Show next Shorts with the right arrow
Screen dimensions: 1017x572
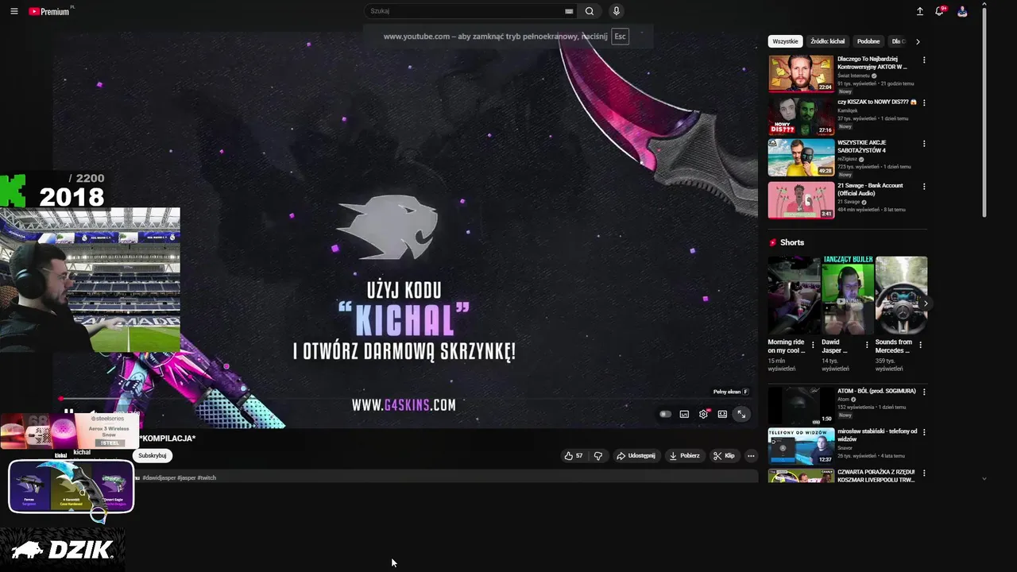coord(925,303)
